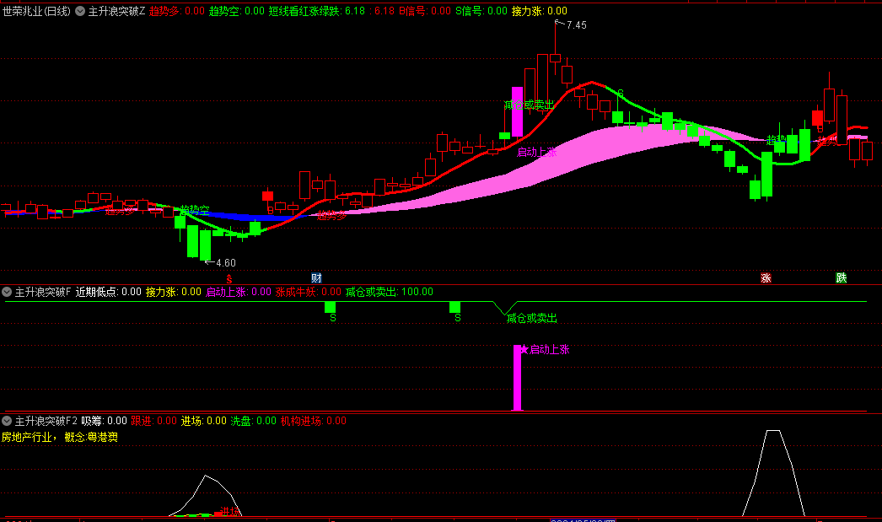Click 进场: 0.00 header value

(203, 420)
